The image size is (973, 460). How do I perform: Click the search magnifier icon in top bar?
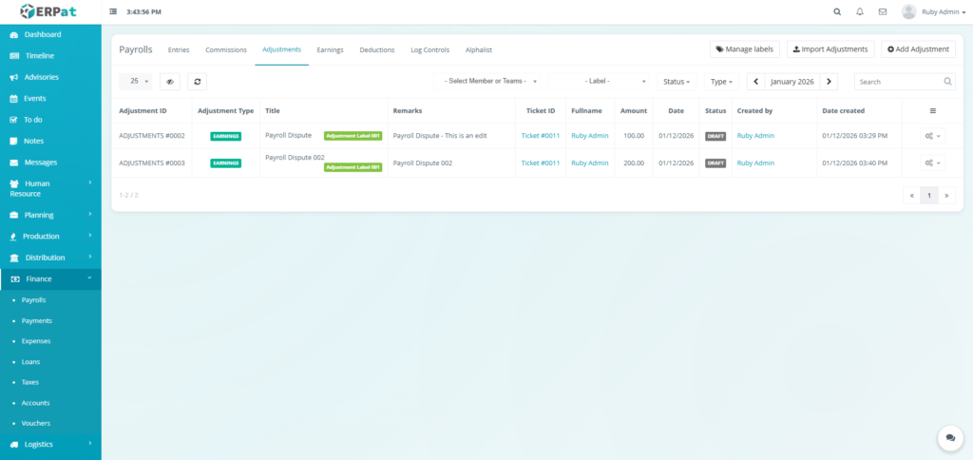point(837,12)
